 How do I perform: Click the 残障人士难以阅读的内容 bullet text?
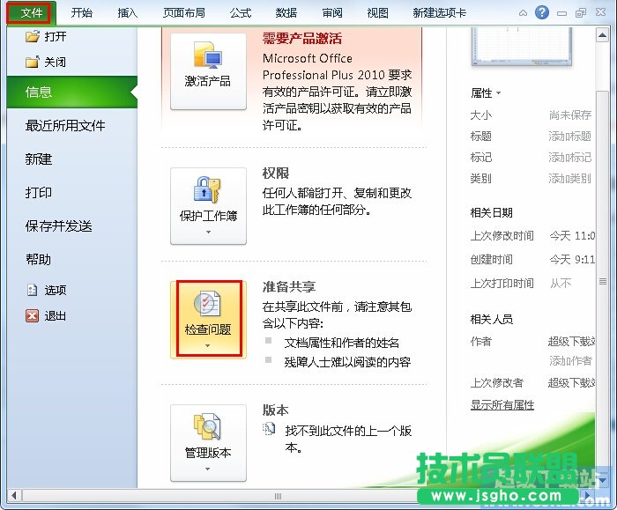tap(347, 362)
